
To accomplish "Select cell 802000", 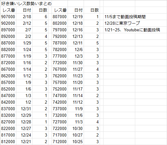I will pos(60,23).
